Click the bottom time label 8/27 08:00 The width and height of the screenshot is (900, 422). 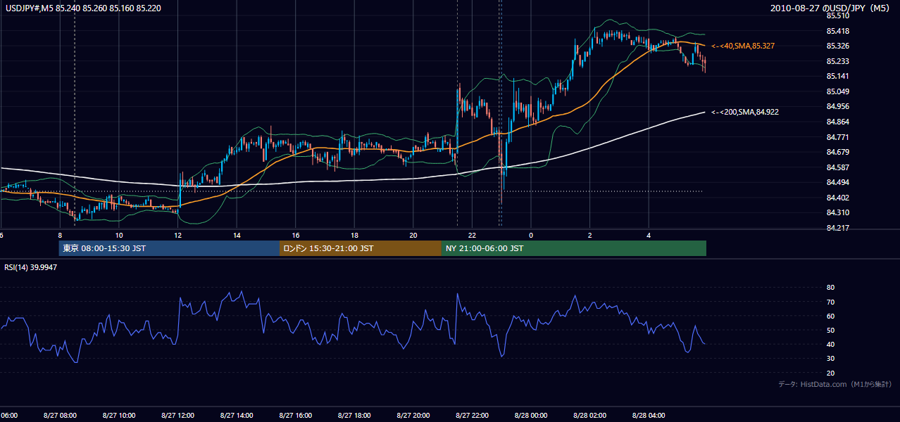[60, 416]
